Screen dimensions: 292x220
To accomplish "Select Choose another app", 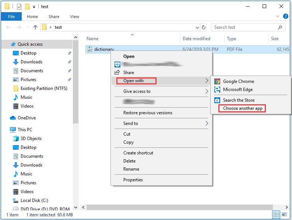I will pyautogui.click(x=242, y=108).
